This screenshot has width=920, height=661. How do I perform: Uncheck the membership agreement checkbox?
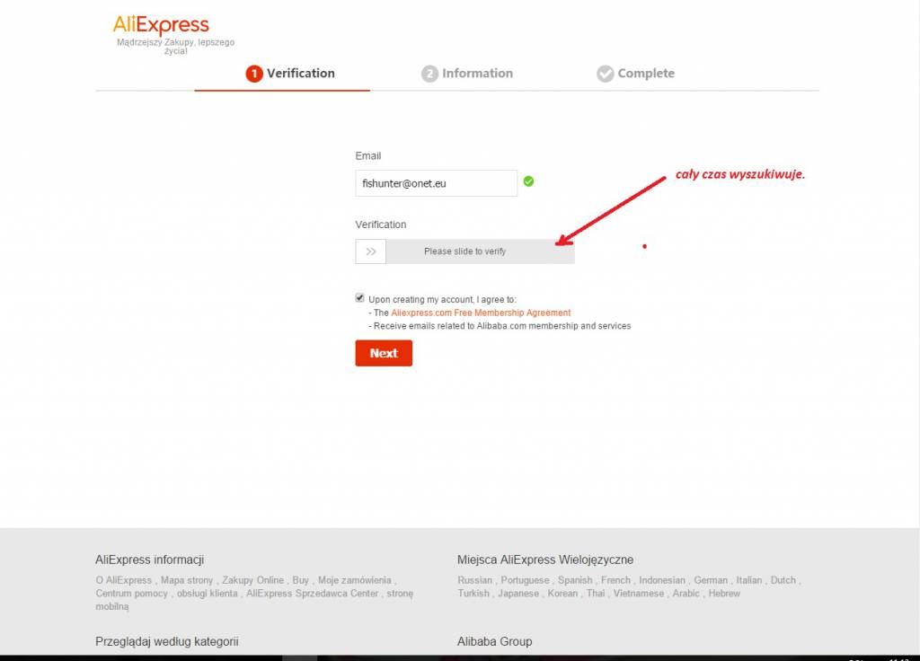click(x=359, y=298)
